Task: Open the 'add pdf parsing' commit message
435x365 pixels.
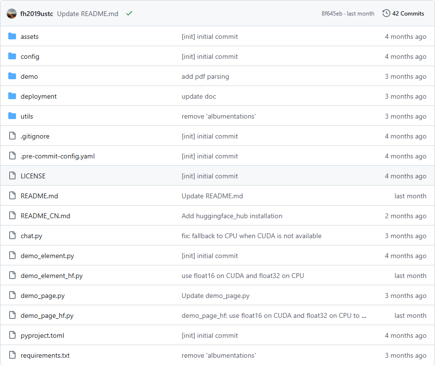Action: (205, 76)
